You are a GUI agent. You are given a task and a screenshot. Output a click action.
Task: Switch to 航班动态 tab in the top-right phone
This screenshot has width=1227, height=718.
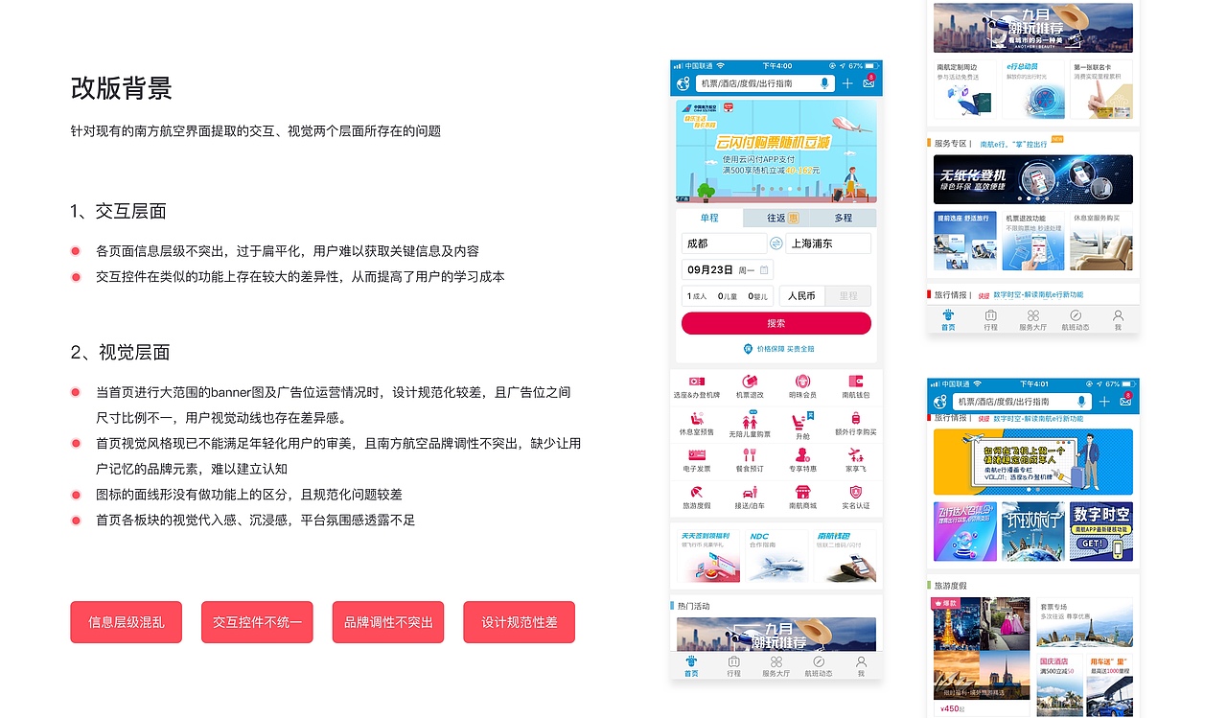[x=1076, y=320]
